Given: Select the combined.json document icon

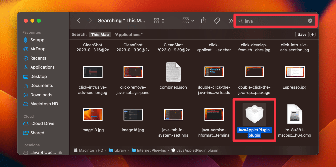Looking at the screenshot, I should pos(174,72).
